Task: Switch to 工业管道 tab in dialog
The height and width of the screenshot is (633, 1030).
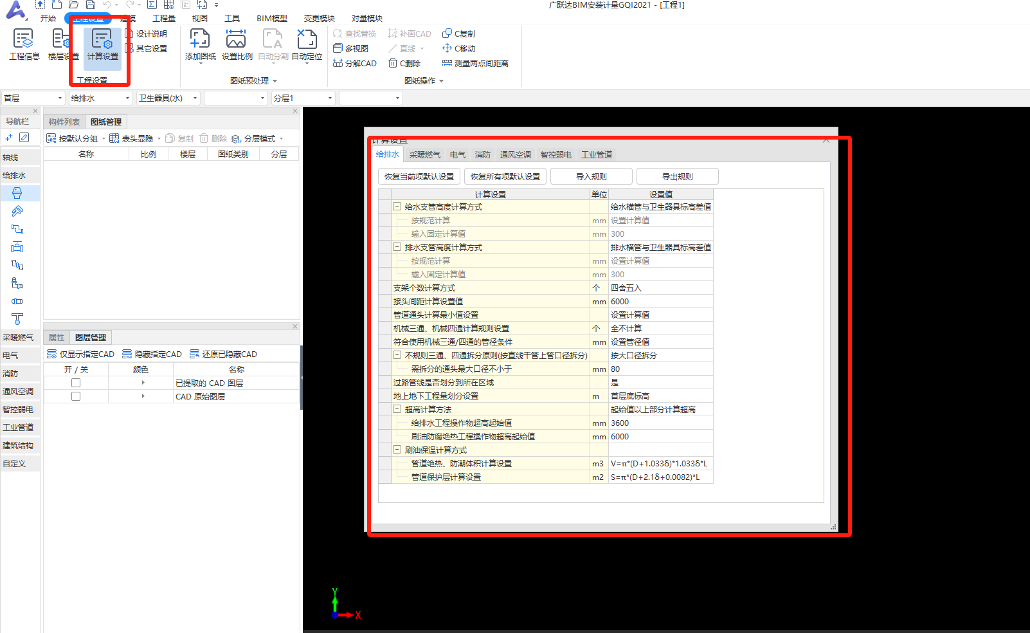Action: tap(597, 154)
